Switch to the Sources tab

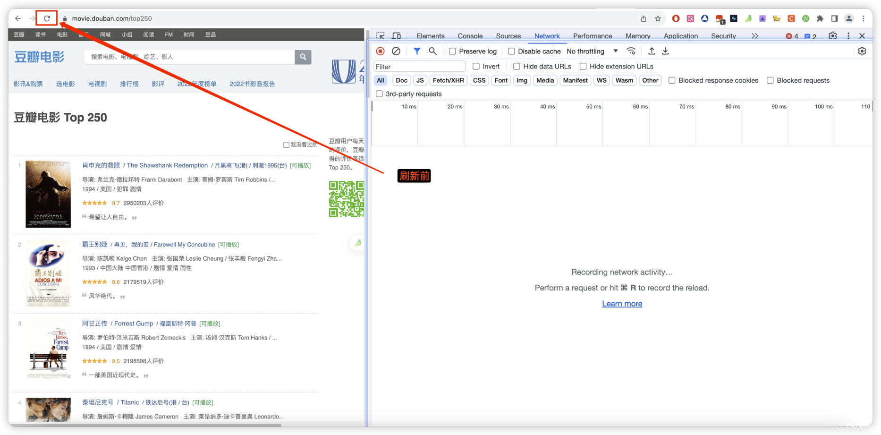pos(508,36)
